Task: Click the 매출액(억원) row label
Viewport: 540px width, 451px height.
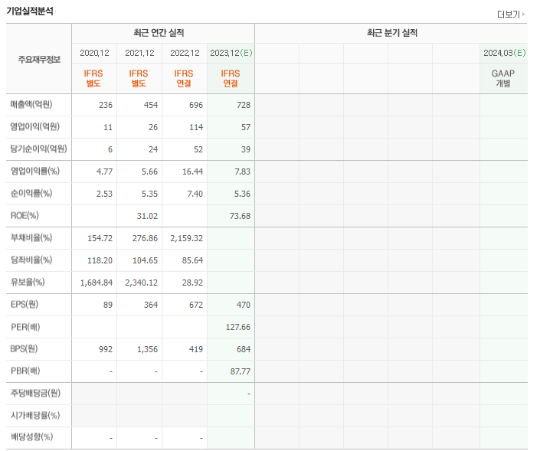Action: tap(31, 104)
